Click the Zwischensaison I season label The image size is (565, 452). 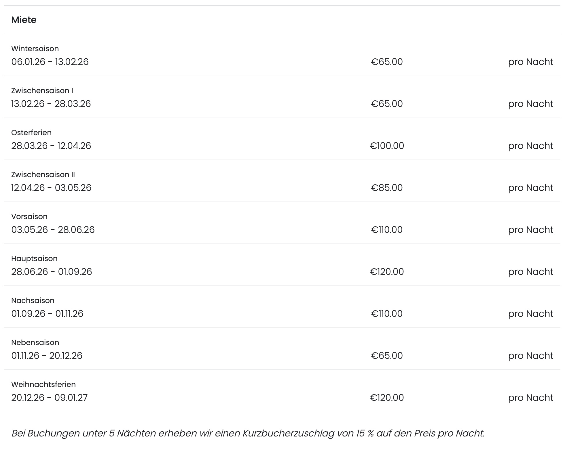pyautogui.click(x=42, y=91)
